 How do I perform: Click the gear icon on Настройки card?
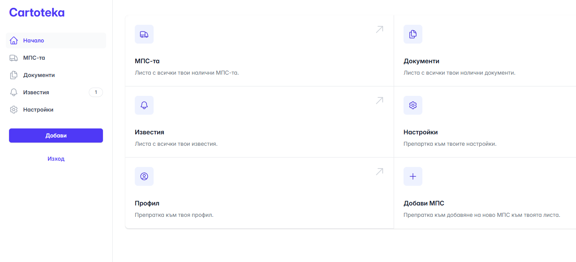pos(413,105)
